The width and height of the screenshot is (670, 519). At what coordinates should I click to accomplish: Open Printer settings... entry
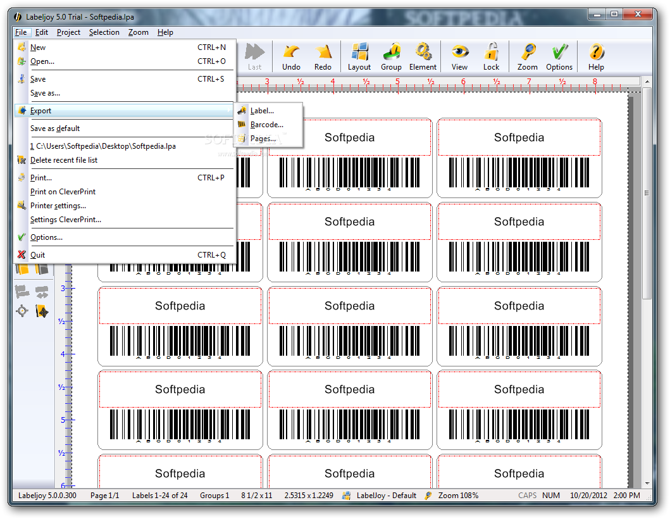pyautogui.click(x=125, y=206)
